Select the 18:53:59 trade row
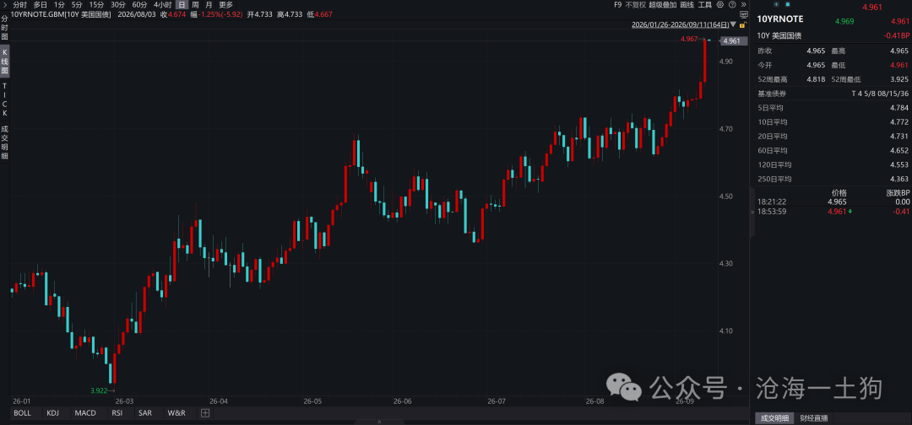 pyautogui.click(x=833, y=212)
